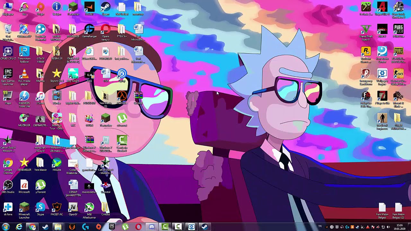Open the GTA IV YAMA folder
The height and width of the screenshot is (231, 411).
[x=40, y=55]
